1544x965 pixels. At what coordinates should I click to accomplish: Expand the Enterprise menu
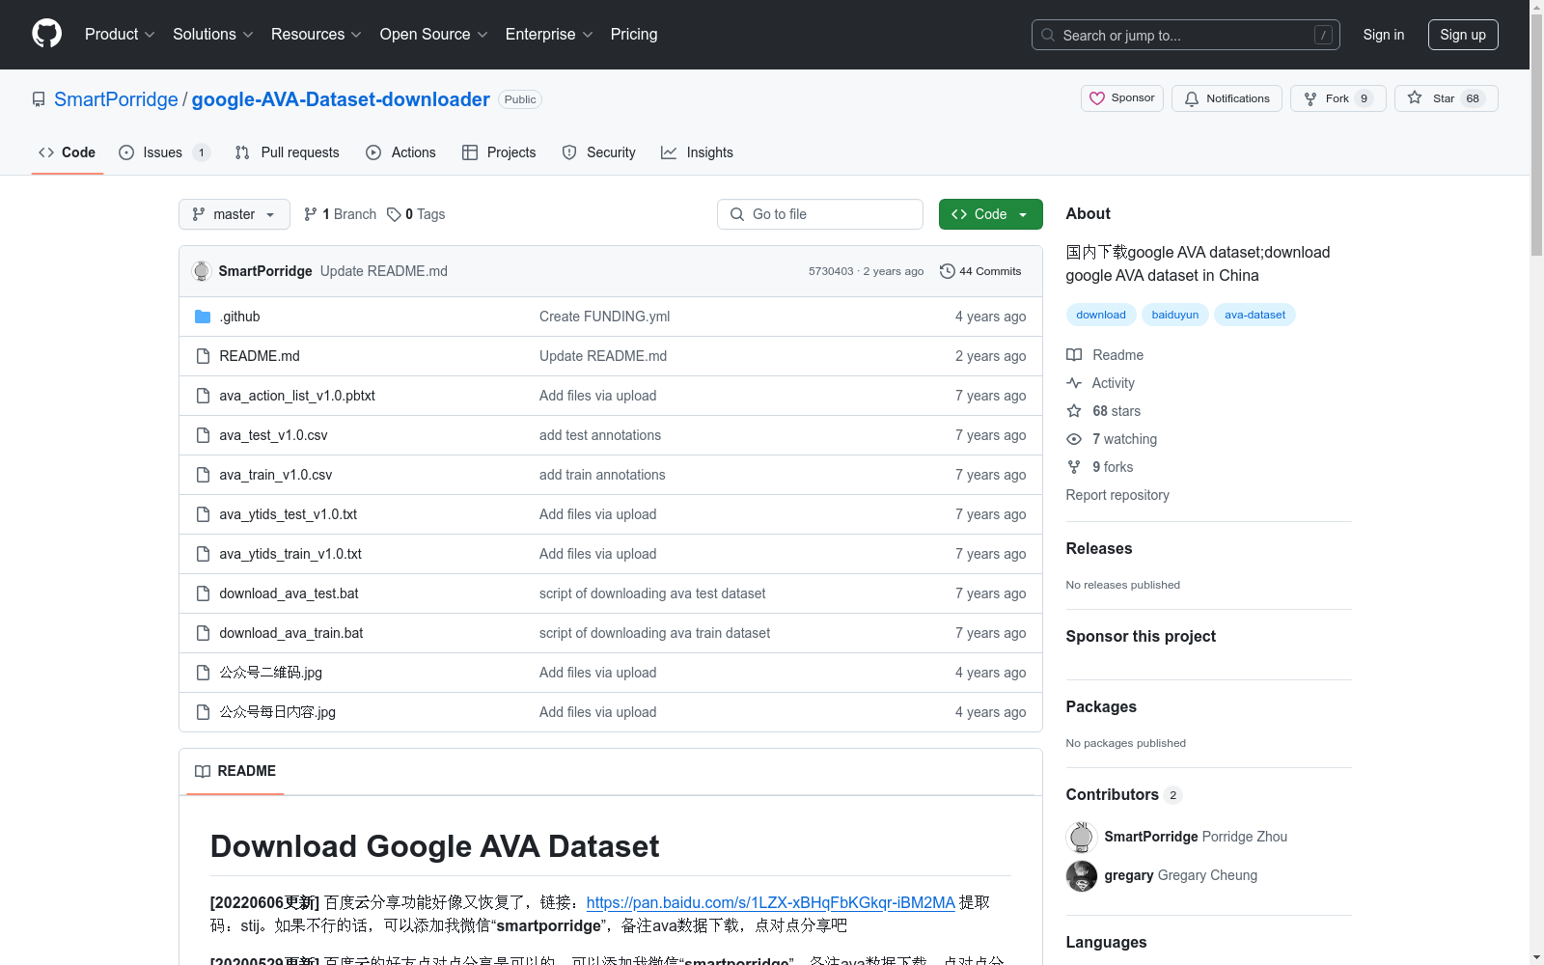point(549,34)
